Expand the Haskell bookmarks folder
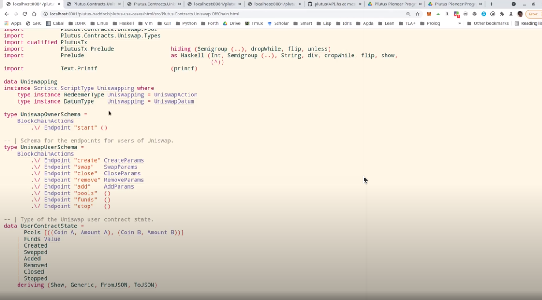The width and height of the screenshot is (542, 300). (x=123, y=23)
